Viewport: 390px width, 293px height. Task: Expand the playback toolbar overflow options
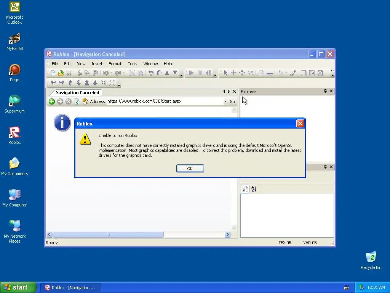tap(215, 75)
